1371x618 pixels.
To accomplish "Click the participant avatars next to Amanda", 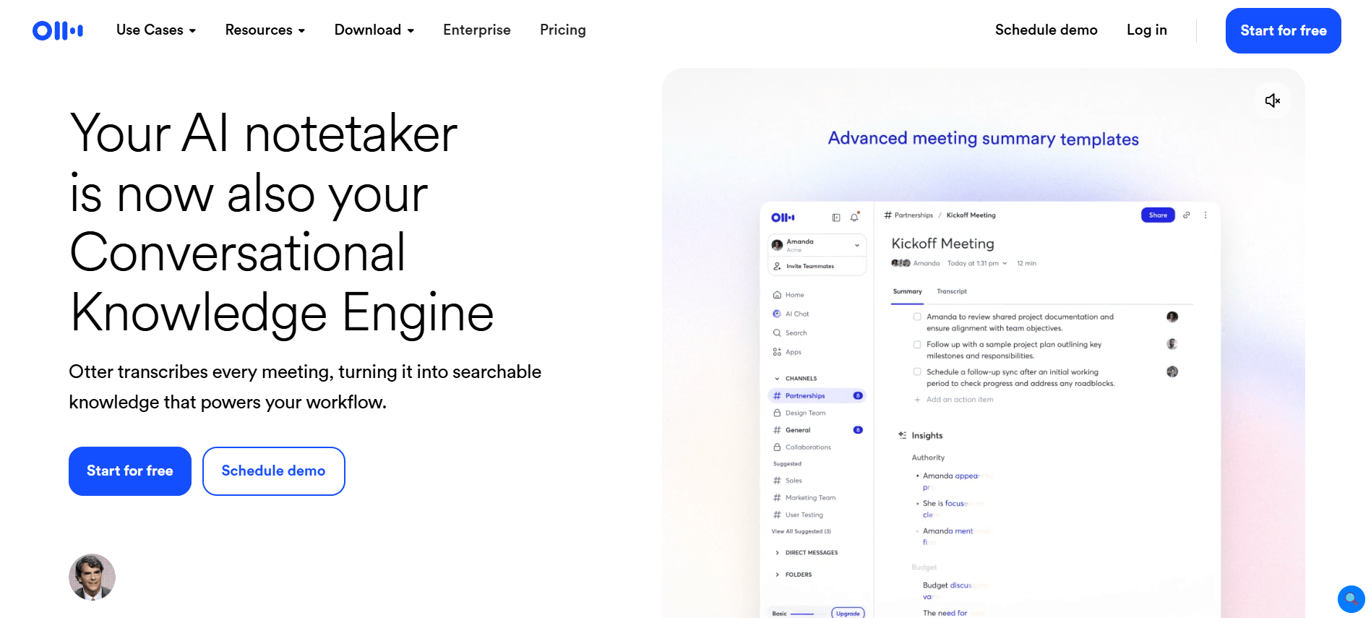I will 901,263.
